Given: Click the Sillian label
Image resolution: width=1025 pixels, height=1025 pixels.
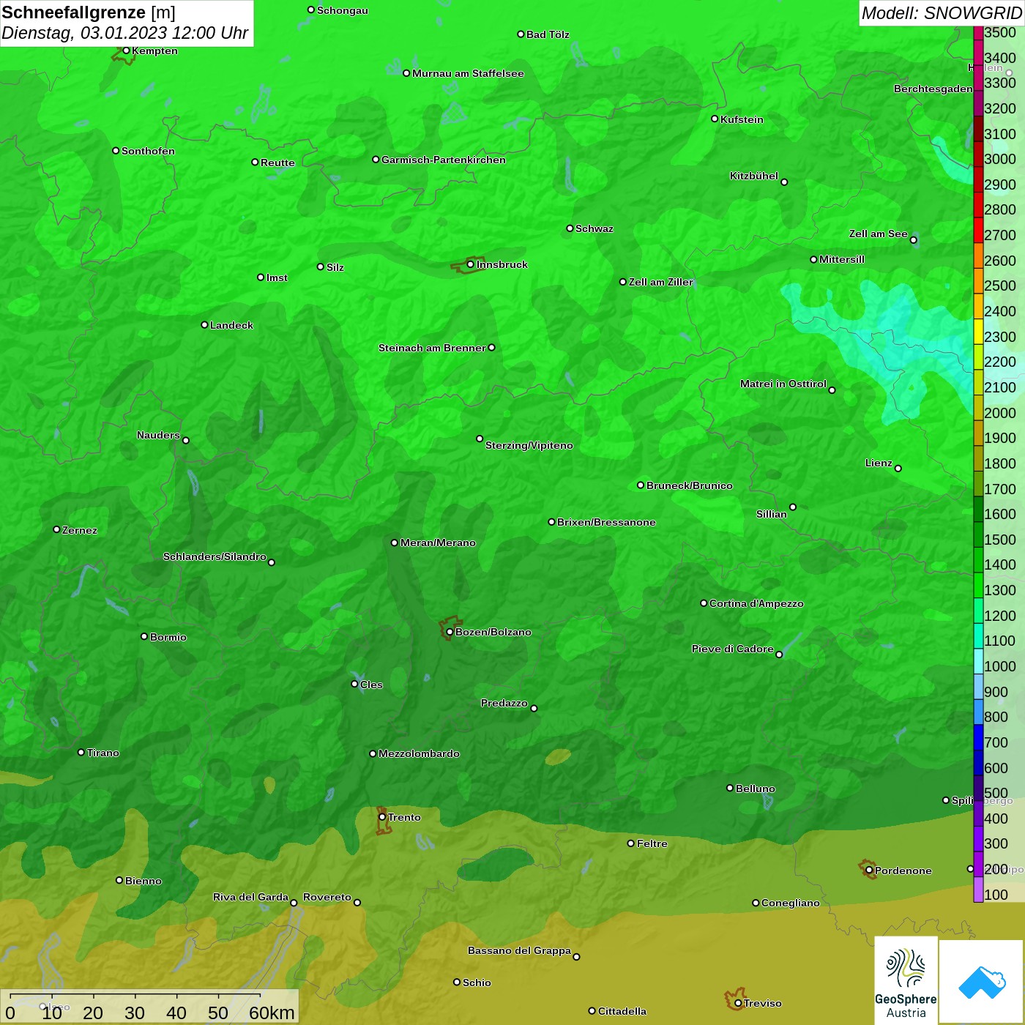Looking at the screenshot, I should coord(772,514).
